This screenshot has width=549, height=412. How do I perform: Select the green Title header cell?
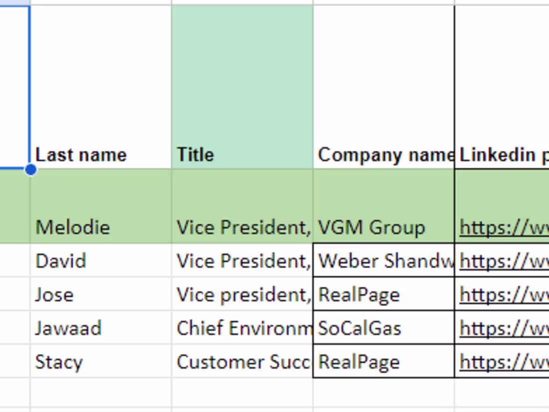pos(242,87)
